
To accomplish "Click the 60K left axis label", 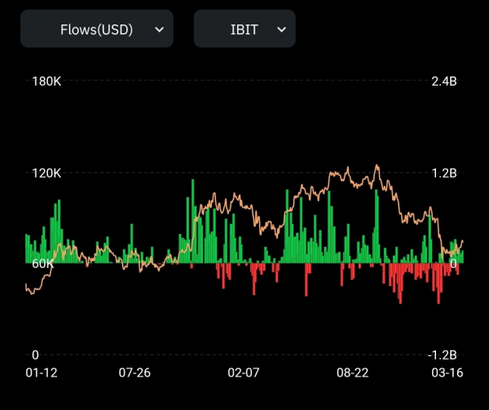I will click(x=42, y=264).
